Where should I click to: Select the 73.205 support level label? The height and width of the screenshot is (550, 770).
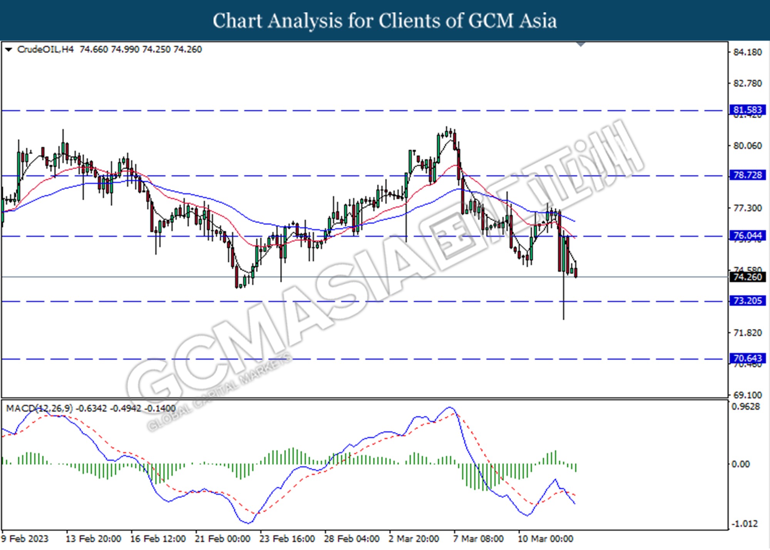point(748,300)
